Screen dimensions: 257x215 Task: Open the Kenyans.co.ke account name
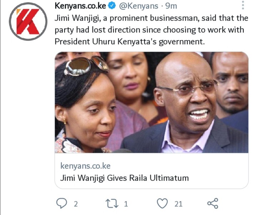pyautogui.click(x=80, y=6)
